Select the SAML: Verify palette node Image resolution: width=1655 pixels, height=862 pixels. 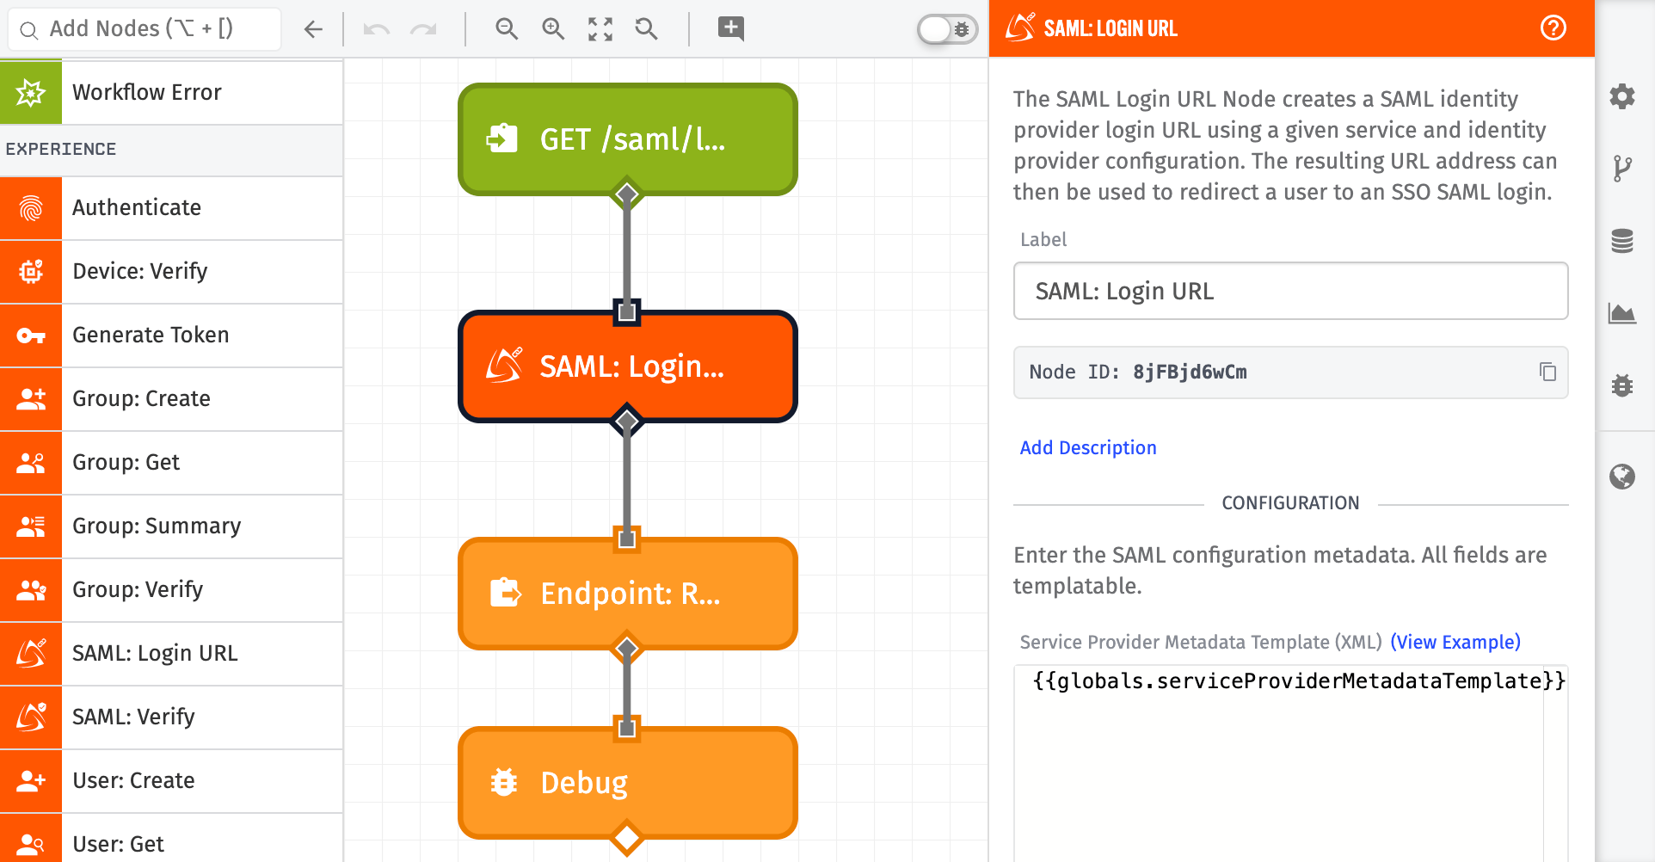[171, 717]
